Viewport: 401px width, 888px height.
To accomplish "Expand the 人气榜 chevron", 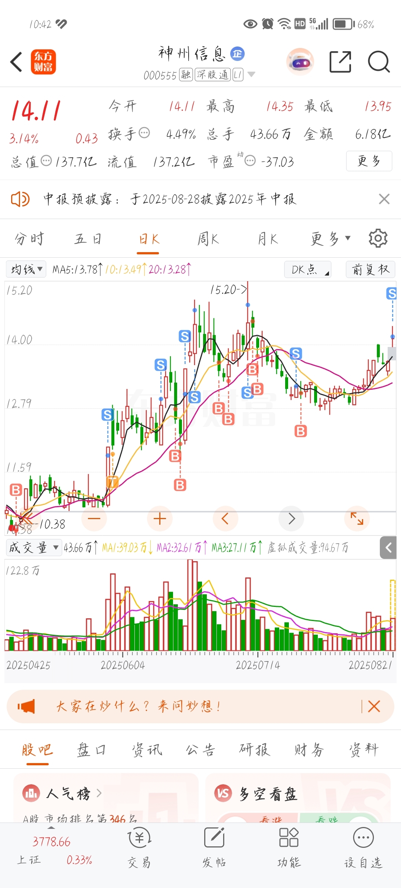I will [x=99, y=793].
